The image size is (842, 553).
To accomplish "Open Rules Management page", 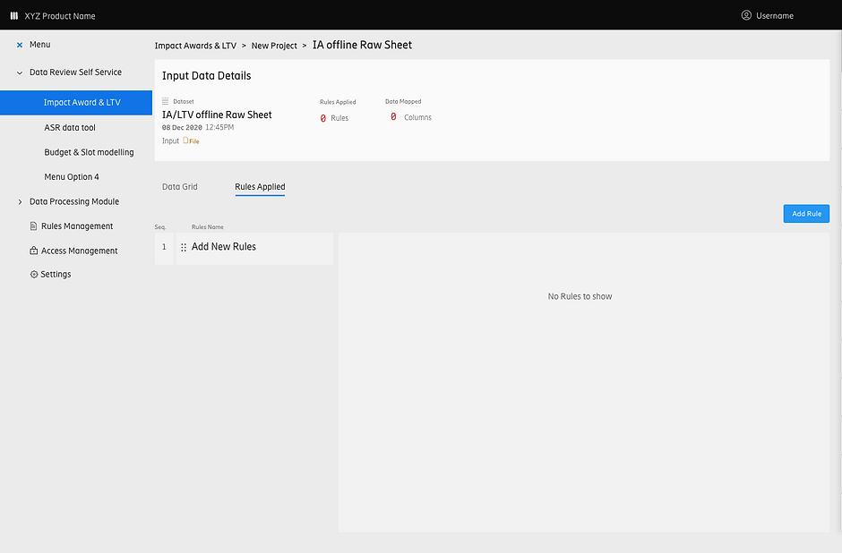I will pos(77,226).
